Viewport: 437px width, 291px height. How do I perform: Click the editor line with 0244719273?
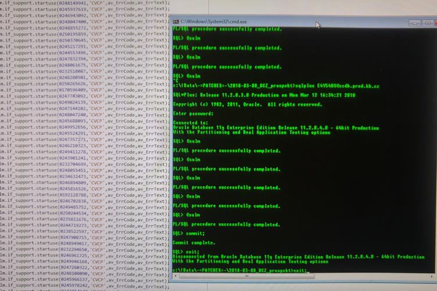[x=85, y=225]
